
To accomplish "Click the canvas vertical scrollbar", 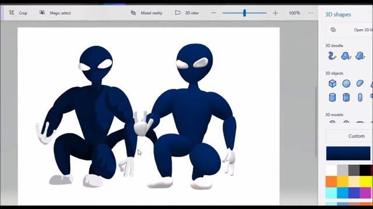I will point(316,121).
